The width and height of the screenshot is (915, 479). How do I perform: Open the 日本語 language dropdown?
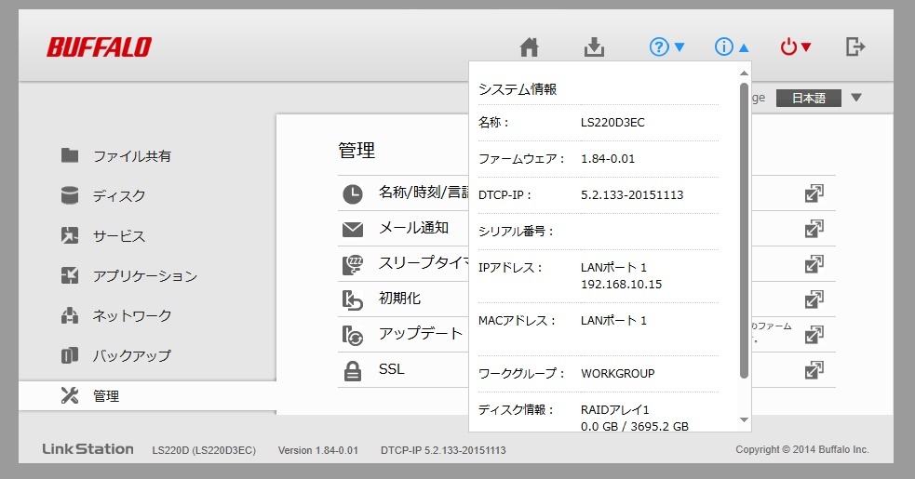(808, 98)
